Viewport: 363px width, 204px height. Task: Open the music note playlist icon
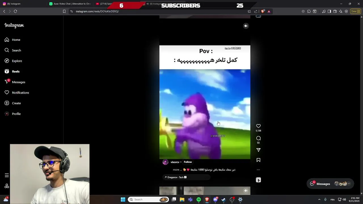tap(324, 11)
